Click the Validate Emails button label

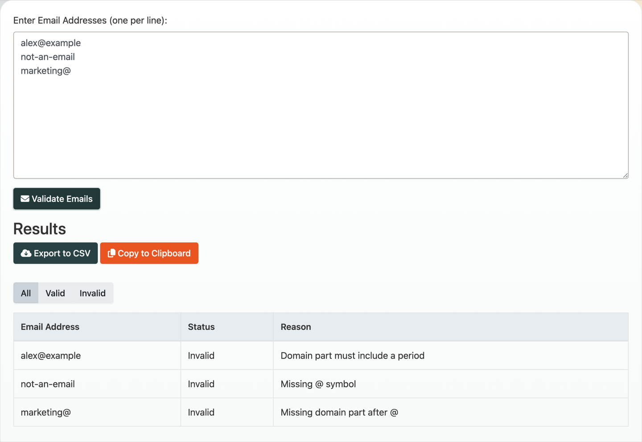coord(62,199)
